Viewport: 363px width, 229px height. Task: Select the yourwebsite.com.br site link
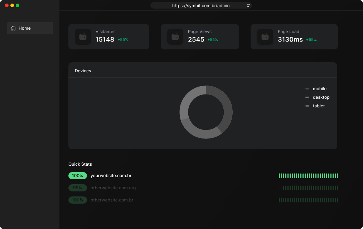pos(111,176)
